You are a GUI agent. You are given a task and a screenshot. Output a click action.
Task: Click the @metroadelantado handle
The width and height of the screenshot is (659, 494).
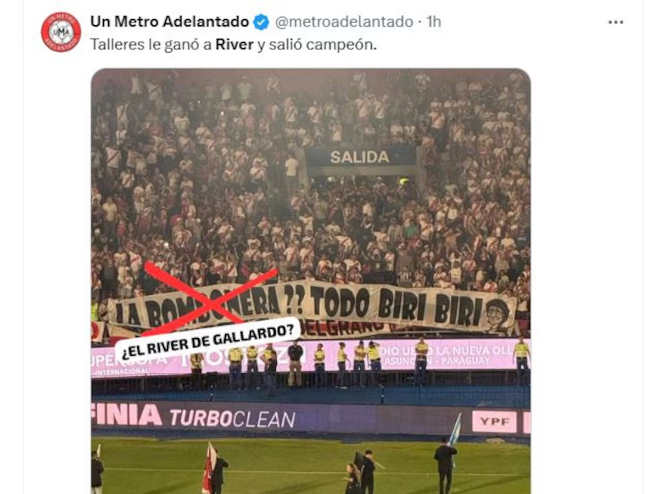click(344, 22)
